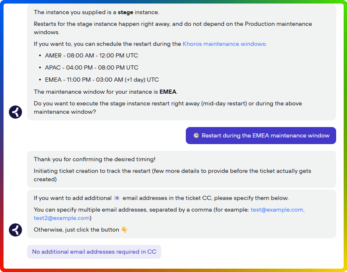Choose Restart during the EMEA maintenance window
Image resolution: width=347 pixels, height=272 pixels.
coord(261,135)
